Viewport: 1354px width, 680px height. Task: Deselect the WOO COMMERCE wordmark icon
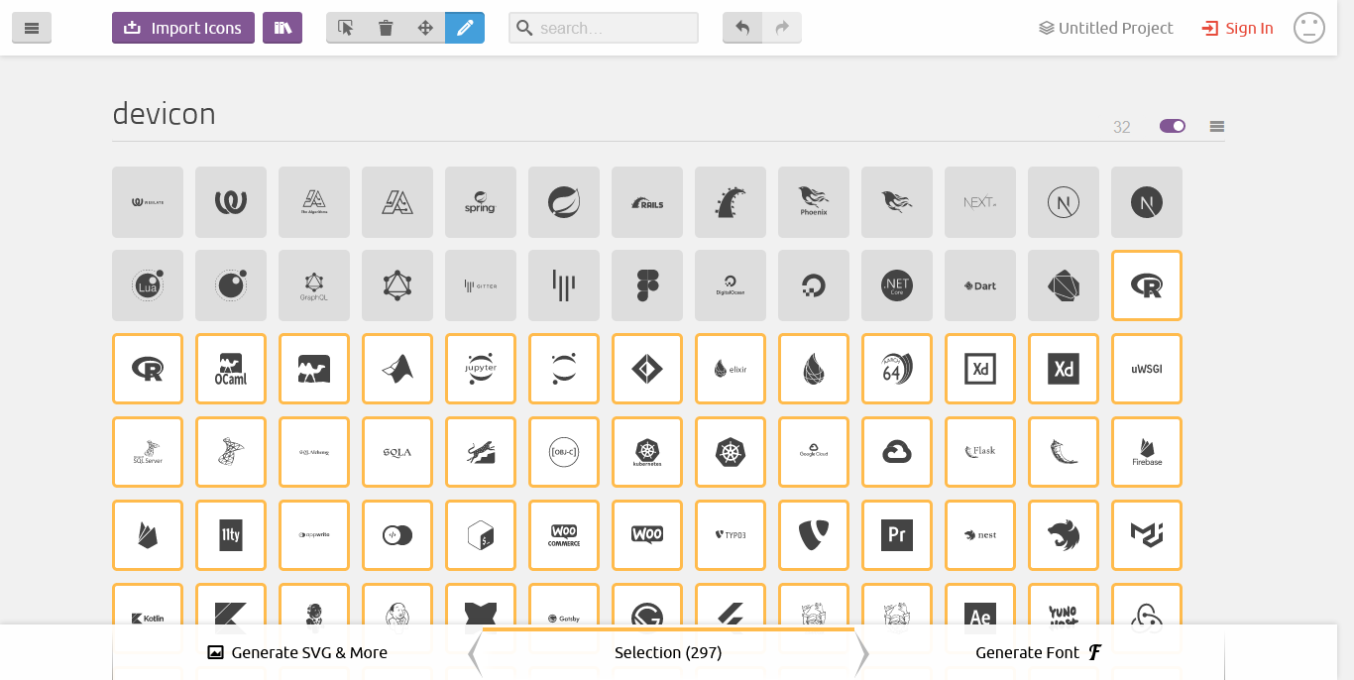tap(564, 535)
